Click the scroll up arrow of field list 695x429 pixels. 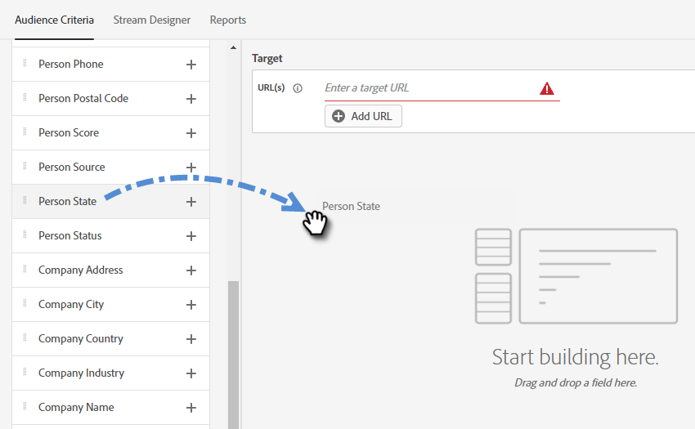[x=233, y=47]
